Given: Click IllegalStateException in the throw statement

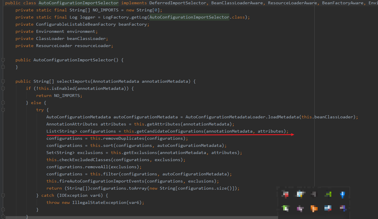Looking at the screenshot, I should pyautogui.click(x=99, y=202).
